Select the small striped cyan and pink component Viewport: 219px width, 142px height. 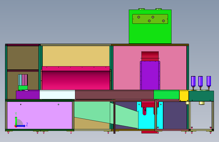(x=23, y=80)
